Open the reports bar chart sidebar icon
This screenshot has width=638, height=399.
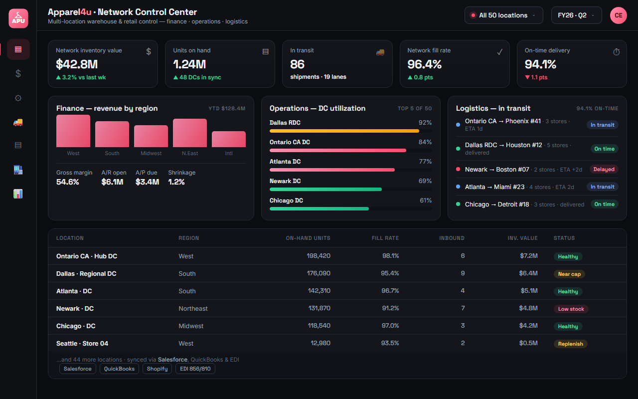coord(18,194)
